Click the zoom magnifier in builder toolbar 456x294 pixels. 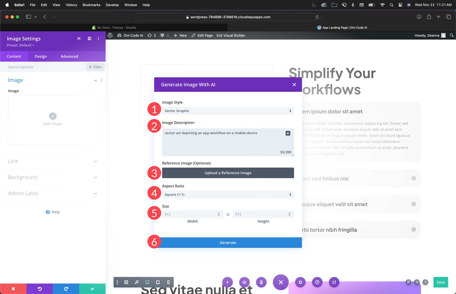[x=137, y=282]
